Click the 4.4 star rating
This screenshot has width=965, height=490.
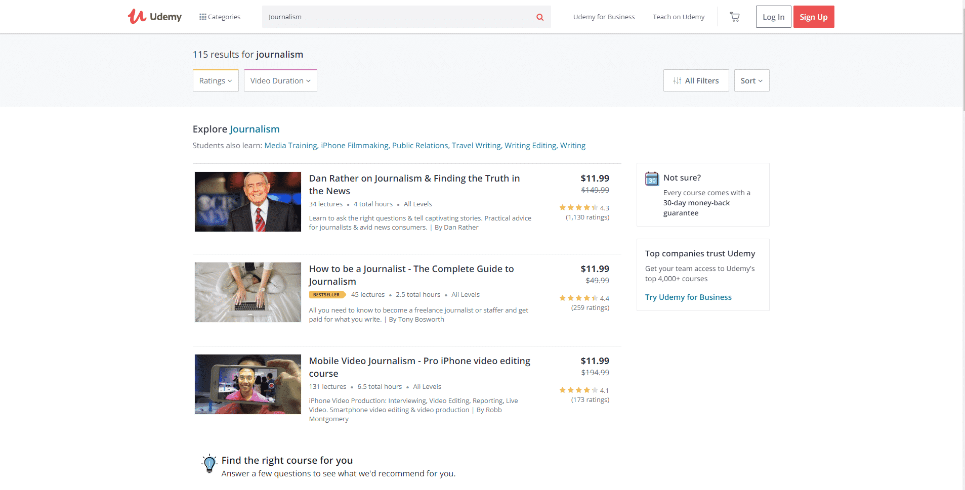pyautogui.click(x=584, y=298)
